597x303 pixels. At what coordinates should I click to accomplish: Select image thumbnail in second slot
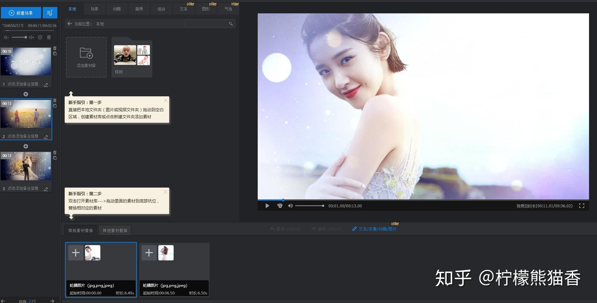(x=166, y=253)
